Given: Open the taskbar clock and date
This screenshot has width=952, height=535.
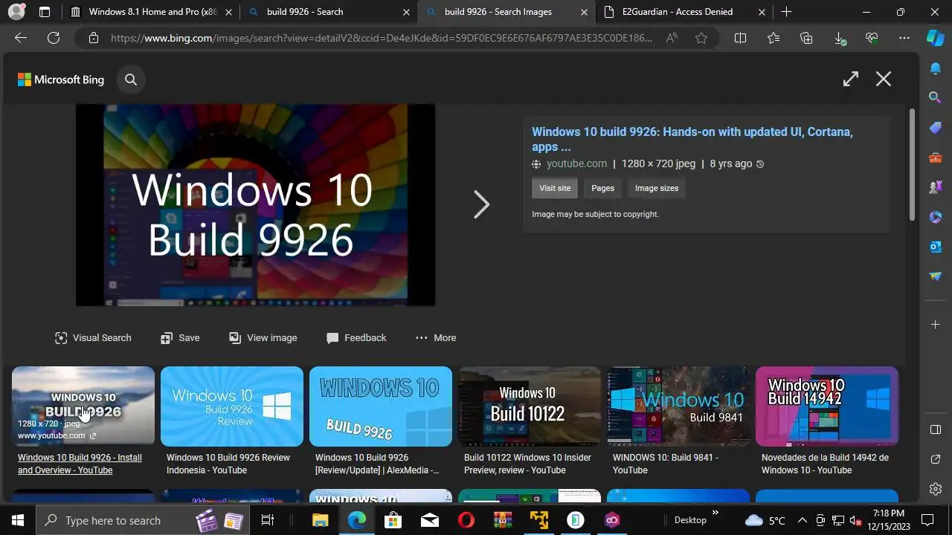Looking at the screenshot, I should tap(888, 519).
